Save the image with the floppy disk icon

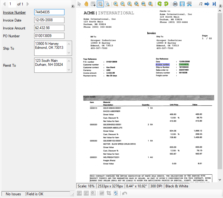click(182, 4)
